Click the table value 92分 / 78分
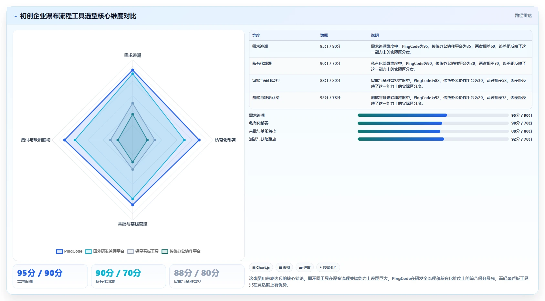This screenshot has height=301, width=545. coord(330,98)
